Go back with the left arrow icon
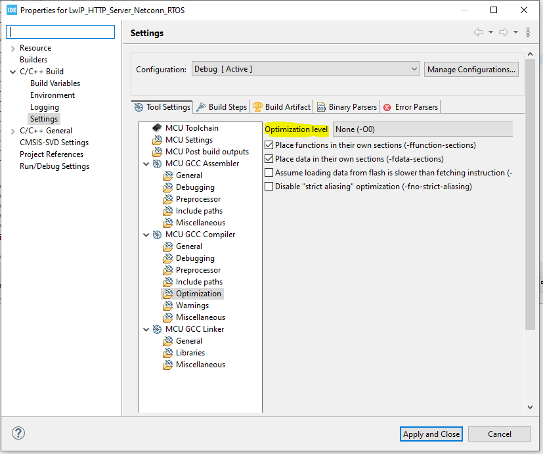Viewport: 543px width, 454px height. coord(479,32)
